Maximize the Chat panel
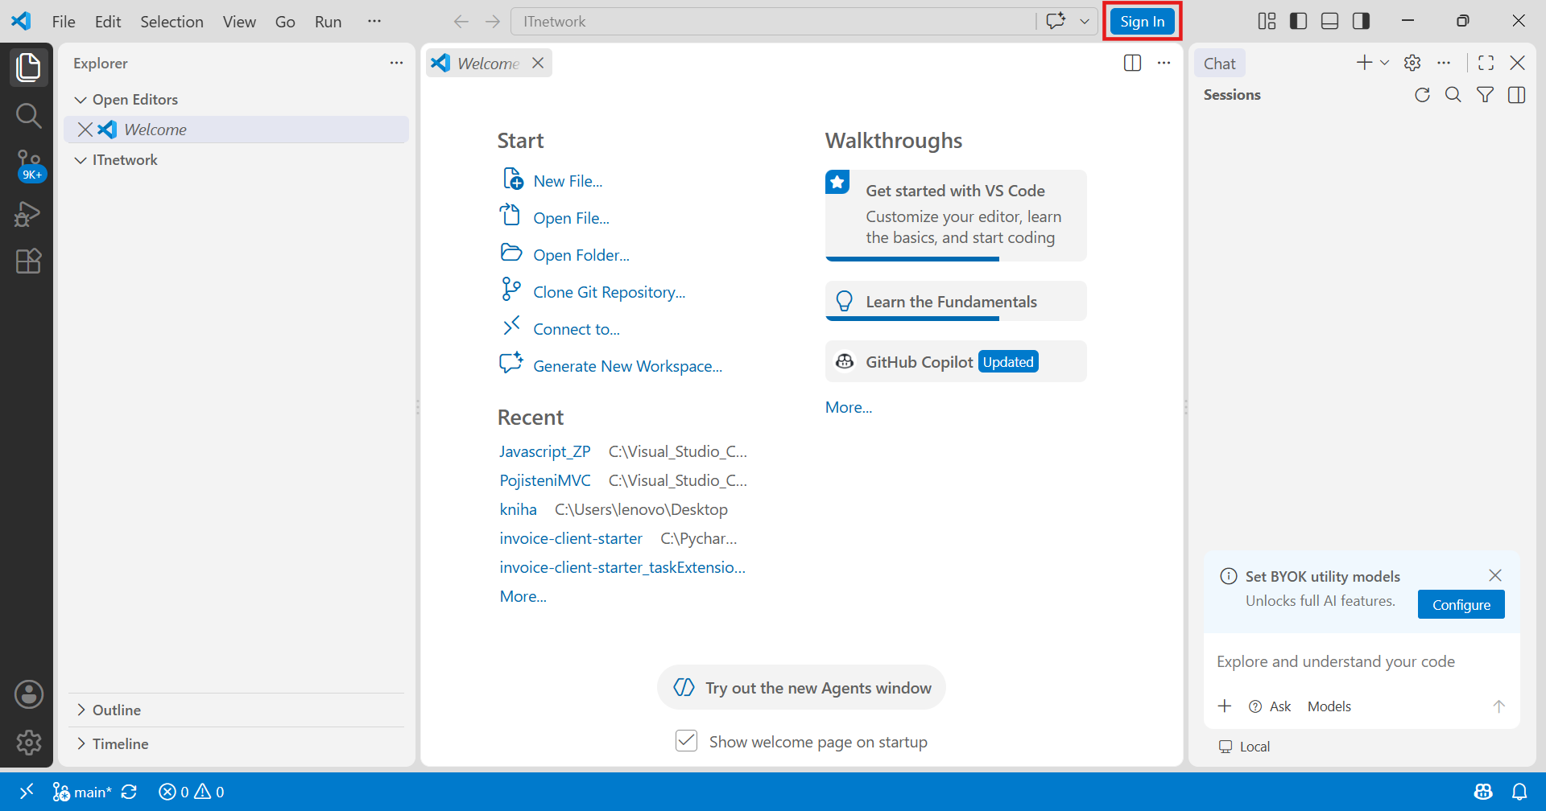Image resolution: width=1546 pixels, height=811 pixels. click(1486, 63)
